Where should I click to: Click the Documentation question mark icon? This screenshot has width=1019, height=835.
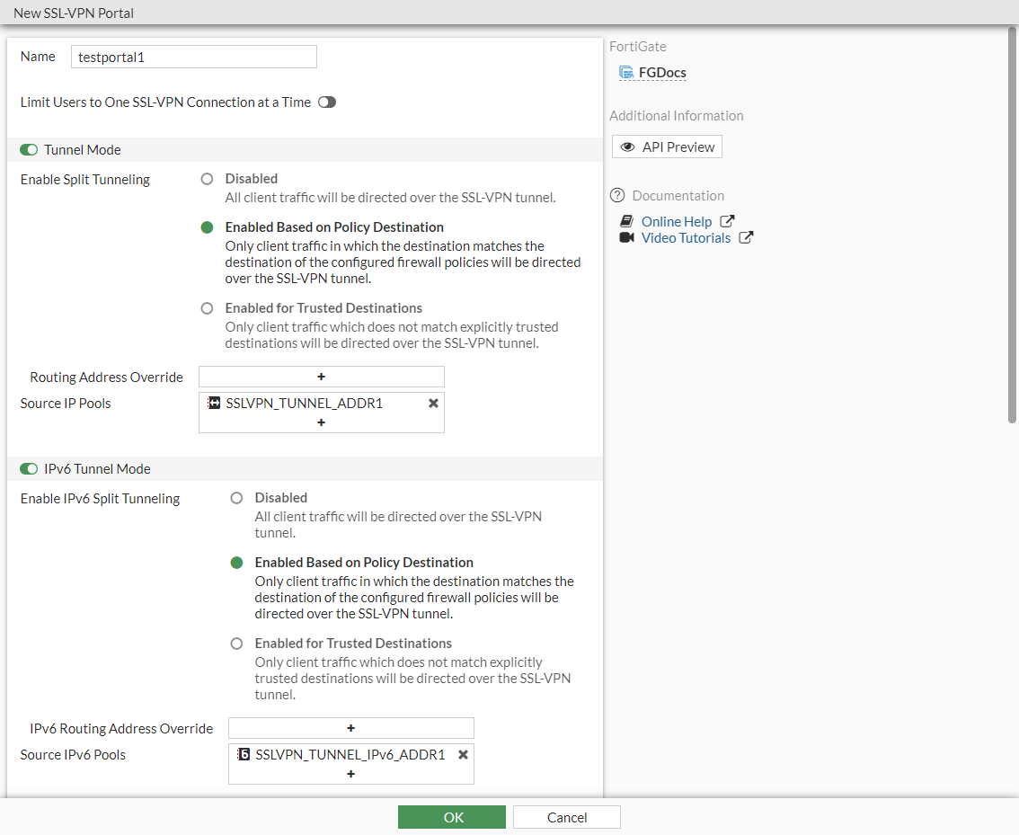(617, 196)
